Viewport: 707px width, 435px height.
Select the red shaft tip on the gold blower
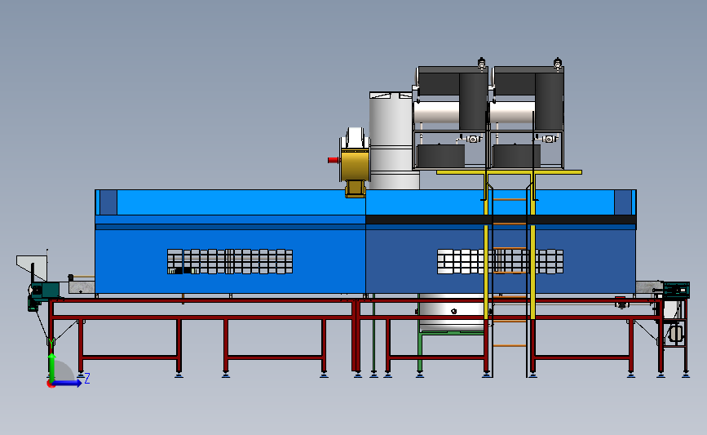334,160
